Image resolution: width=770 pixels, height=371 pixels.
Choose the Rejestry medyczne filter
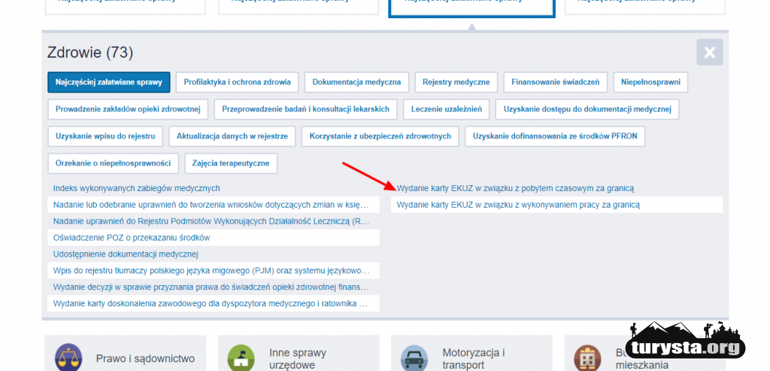pyautogui.click(x=456, y=81)
